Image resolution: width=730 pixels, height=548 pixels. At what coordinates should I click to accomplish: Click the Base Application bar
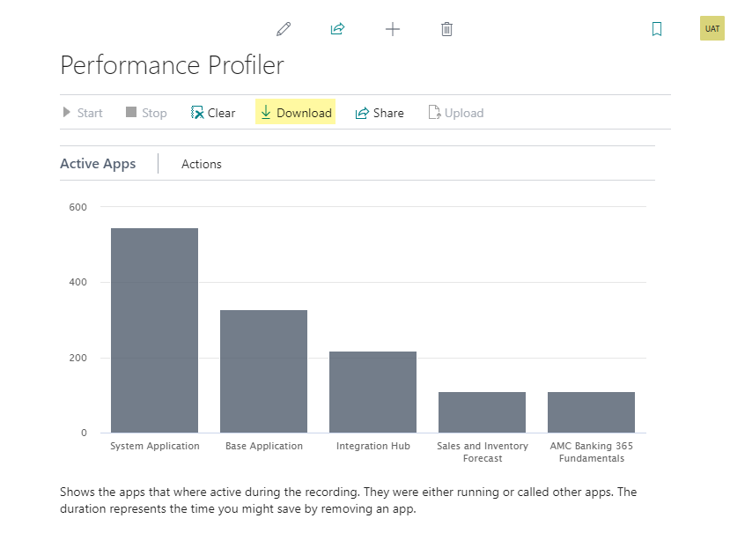[x=263, y=372]
